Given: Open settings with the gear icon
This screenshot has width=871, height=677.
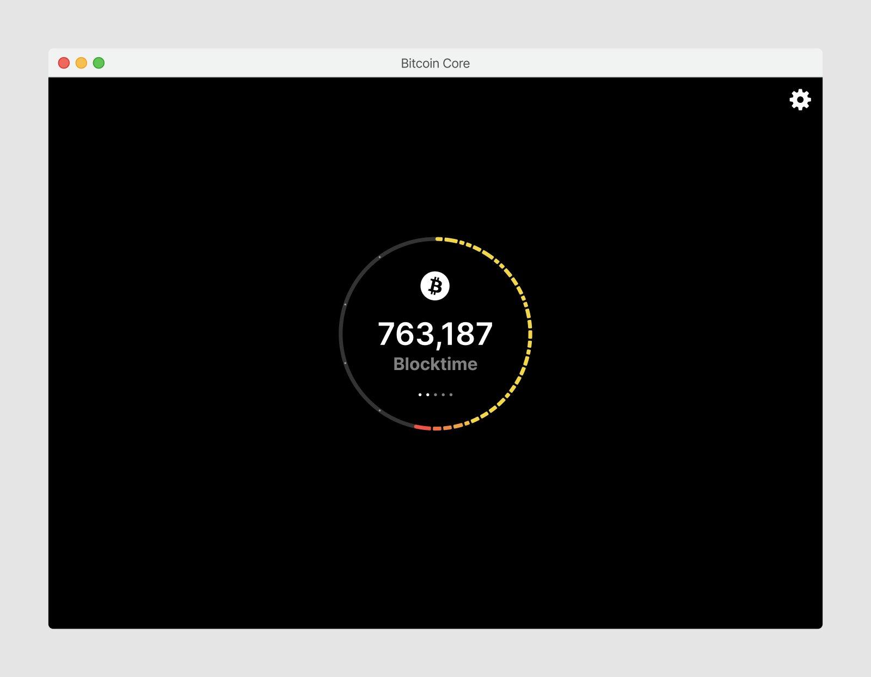Looking at the screenshot, I should point(800,100).
